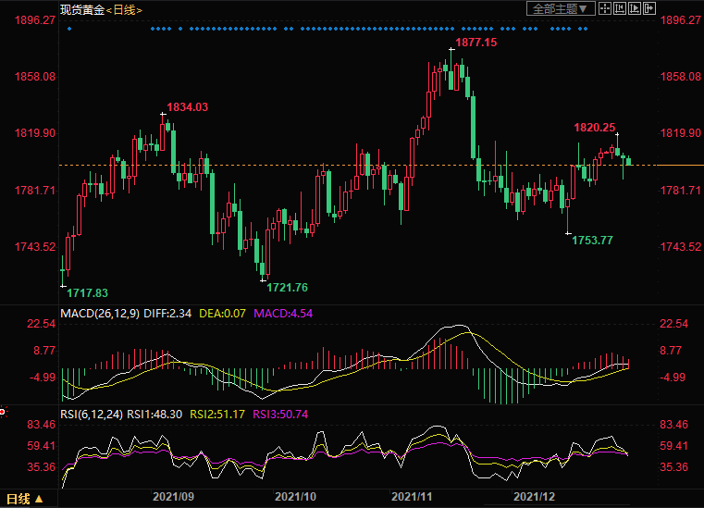
Task: Click the play-forward chart icon
Action: pos(635,8)
